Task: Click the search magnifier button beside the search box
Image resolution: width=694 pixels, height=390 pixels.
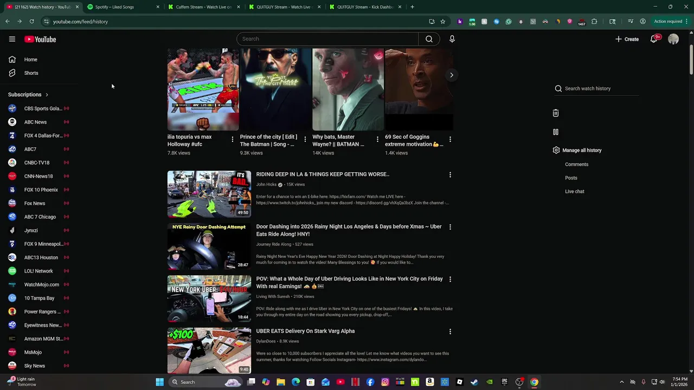Action: (x=429, y=39)
